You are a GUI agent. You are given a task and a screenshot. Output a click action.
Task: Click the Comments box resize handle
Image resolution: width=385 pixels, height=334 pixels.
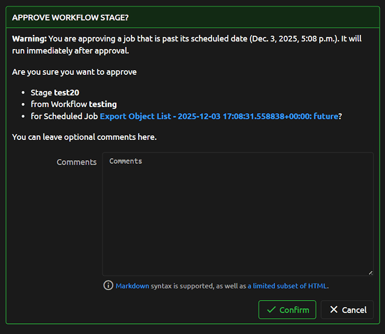pos(370,272)
